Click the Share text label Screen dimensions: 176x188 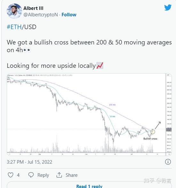coord(71,175)
